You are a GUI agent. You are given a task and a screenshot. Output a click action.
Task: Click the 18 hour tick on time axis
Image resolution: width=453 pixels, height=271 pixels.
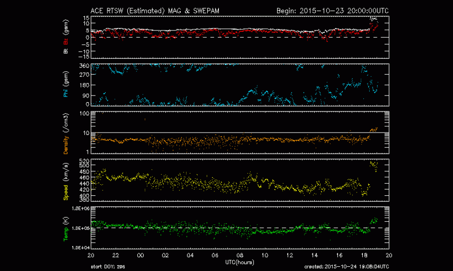[x=364, y=255]
